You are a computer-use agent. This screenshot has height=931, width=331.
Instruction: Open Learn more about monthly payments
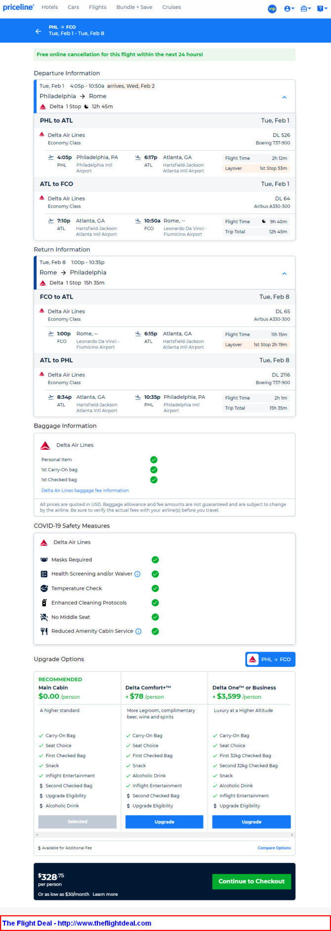tap(105, 894)
